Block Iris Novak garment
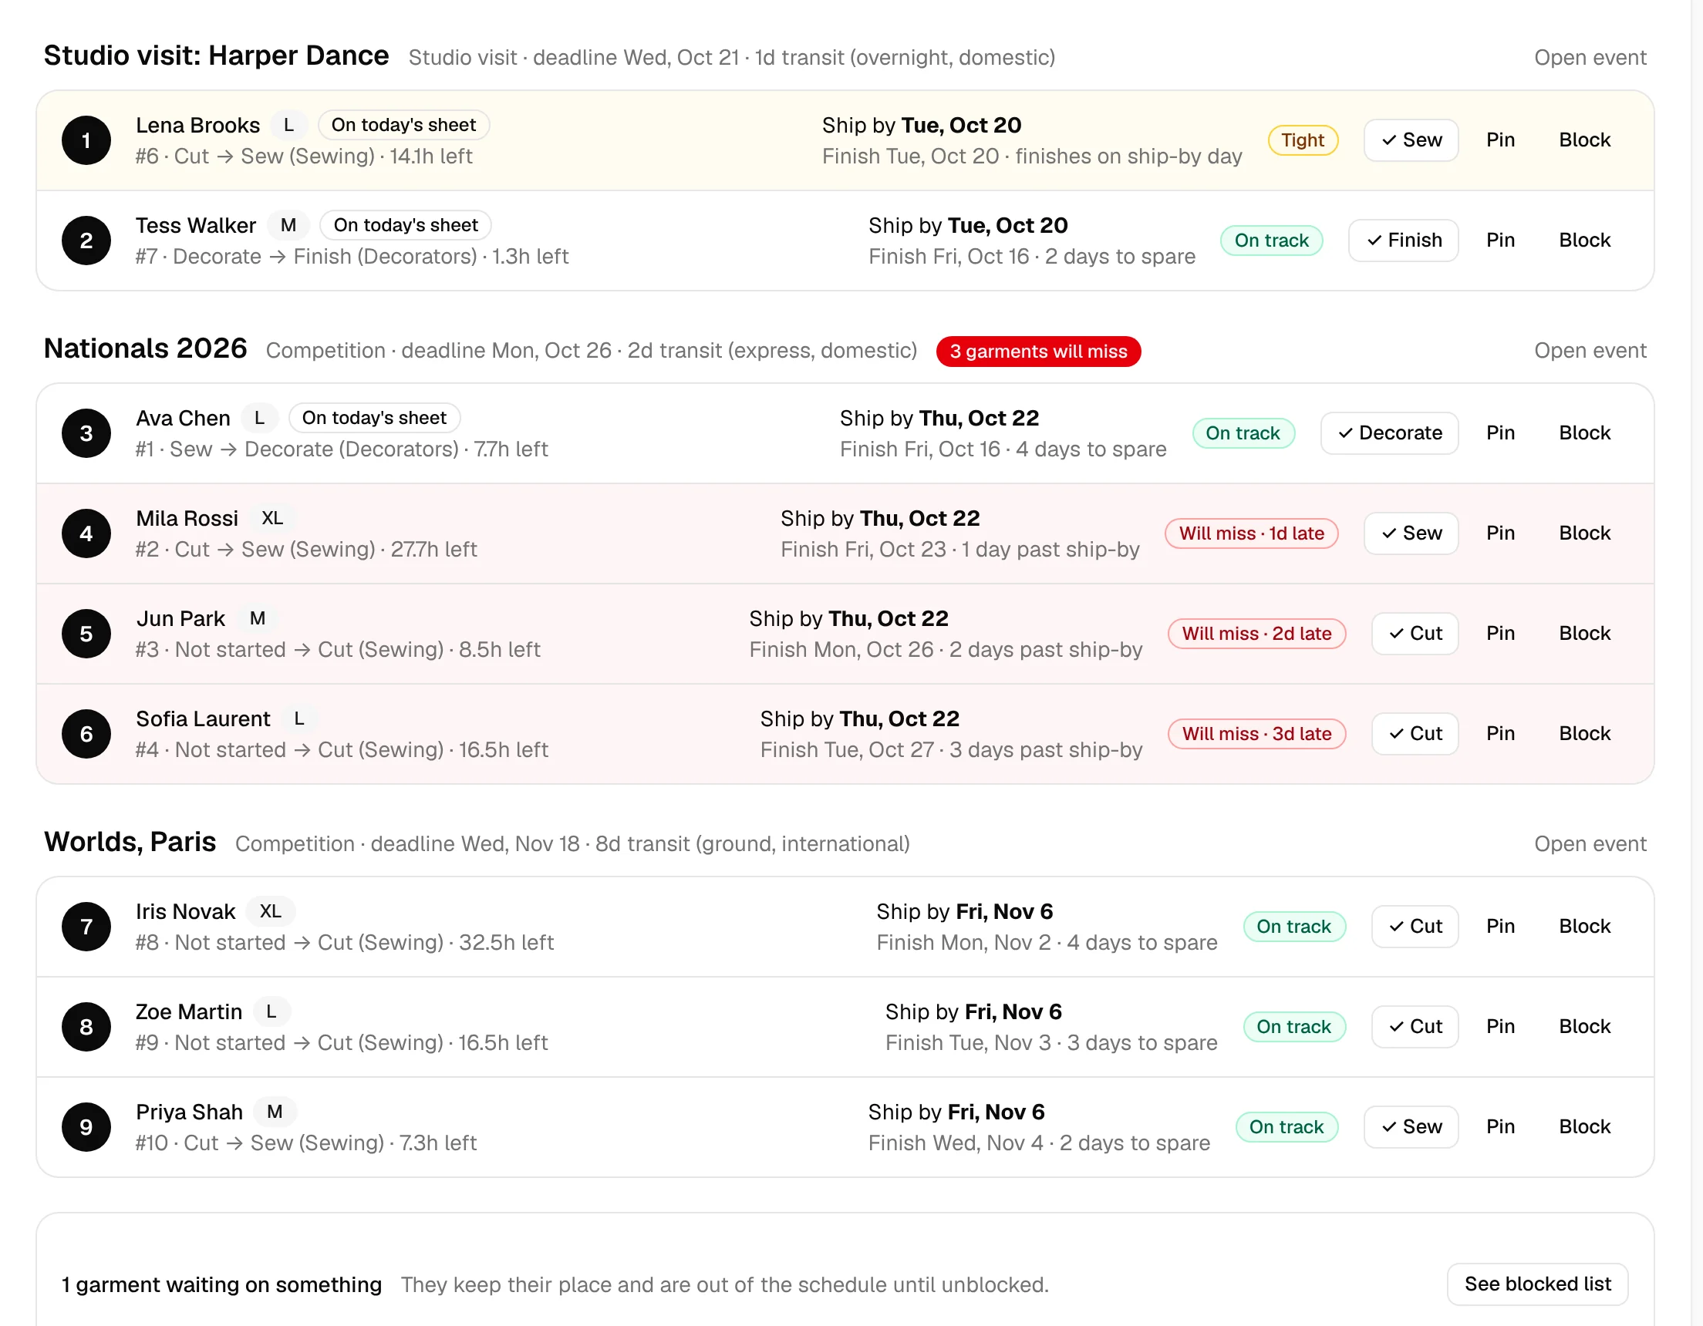 tap(1584, 926)
